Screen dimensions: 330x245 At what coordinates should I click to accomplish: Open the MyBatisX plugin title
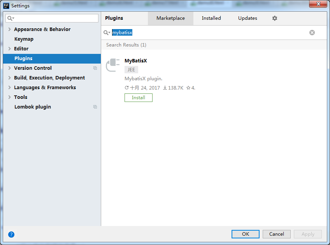[136, 61]
